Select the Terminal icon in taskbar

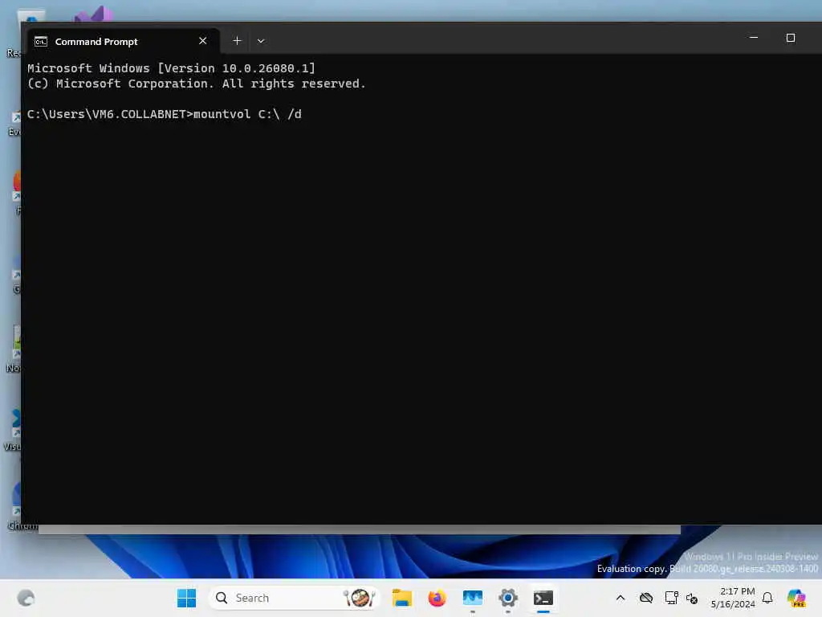543,598
